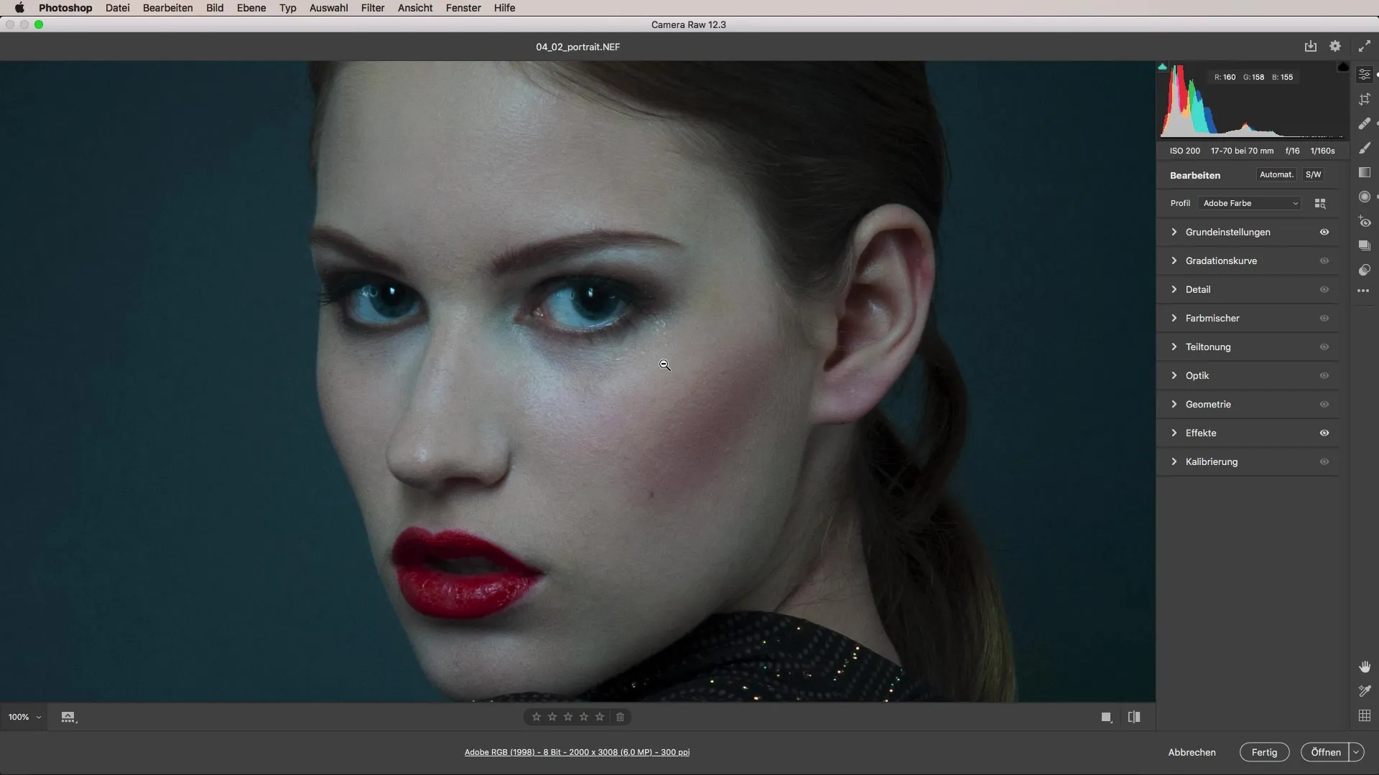1379x775 pixels.
Task: Open the Datei menu
Action: point(117,8)
